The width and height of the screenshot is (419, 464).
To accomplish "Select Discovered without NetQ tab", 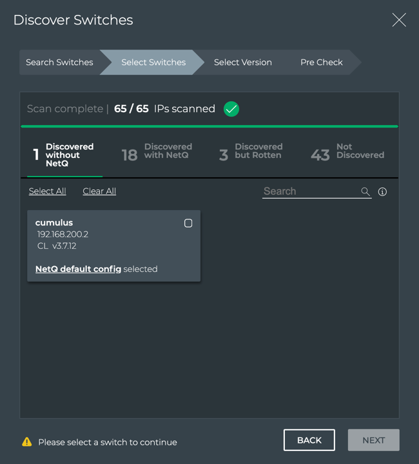I will (64, 155).
